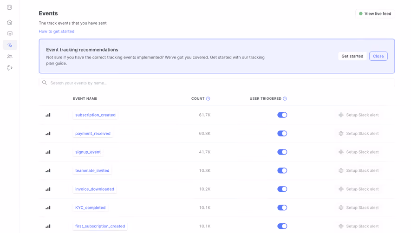Image resolution: width=411 pixels, height=233 pixels.
Task: Click Setup Slack alert text for teammate_invited
Action: click(362, 171)
